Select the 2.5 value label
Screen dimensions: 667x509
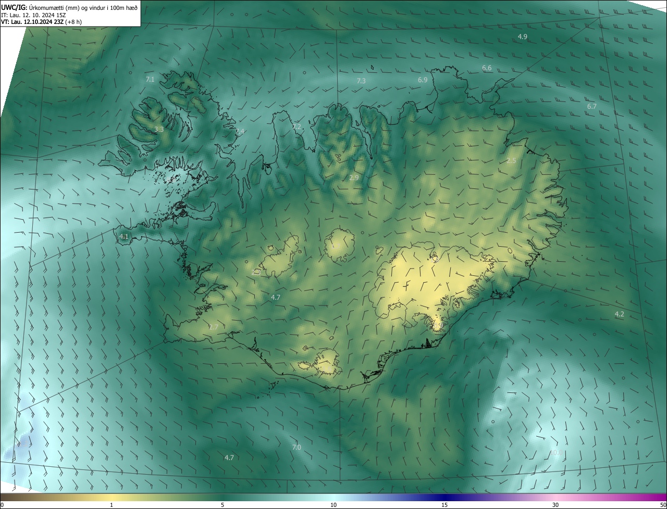(511, 161)
